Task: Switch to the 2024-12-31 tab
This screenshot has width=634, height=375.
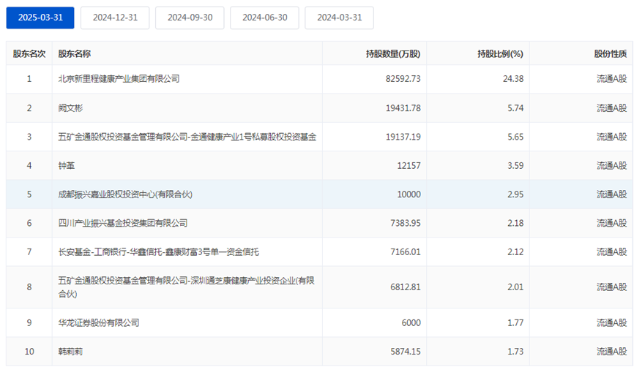Action: pyautogui.click(x=115, y=18)
